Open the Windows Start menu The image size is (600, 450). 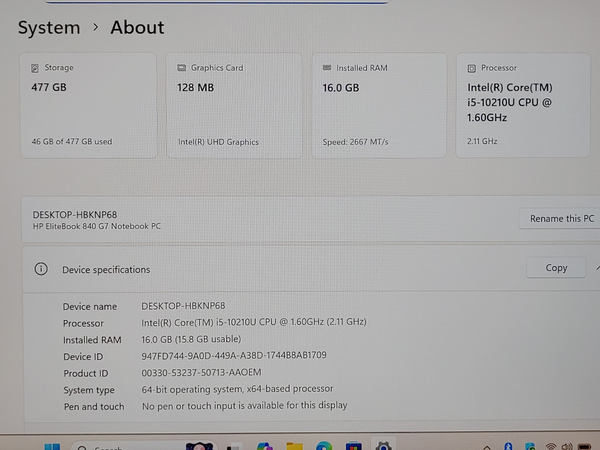(52, 447)
